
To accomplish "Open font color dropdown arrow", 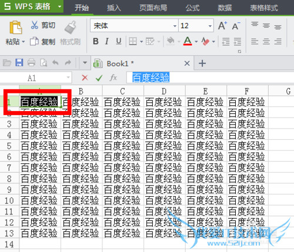I will coord(196,42).
